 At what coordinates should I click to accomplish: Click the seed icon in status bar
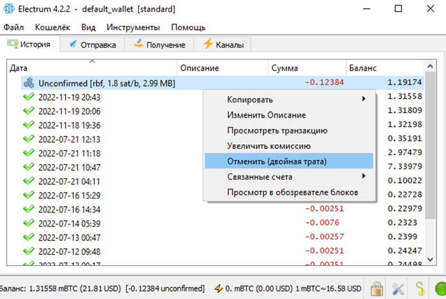[x=419, y=289]
